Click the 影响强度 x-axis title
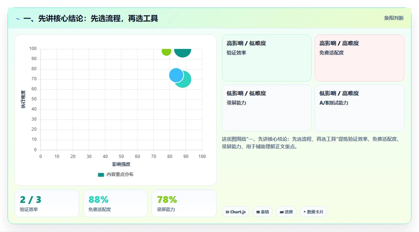Image resolution: width=419 pixels, height=232 pixels. point(121,164)
